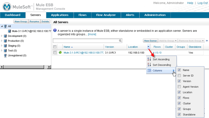Uncheck the Name column checkbox
Viewport: 209px width, 118px height.
(179, 70)
